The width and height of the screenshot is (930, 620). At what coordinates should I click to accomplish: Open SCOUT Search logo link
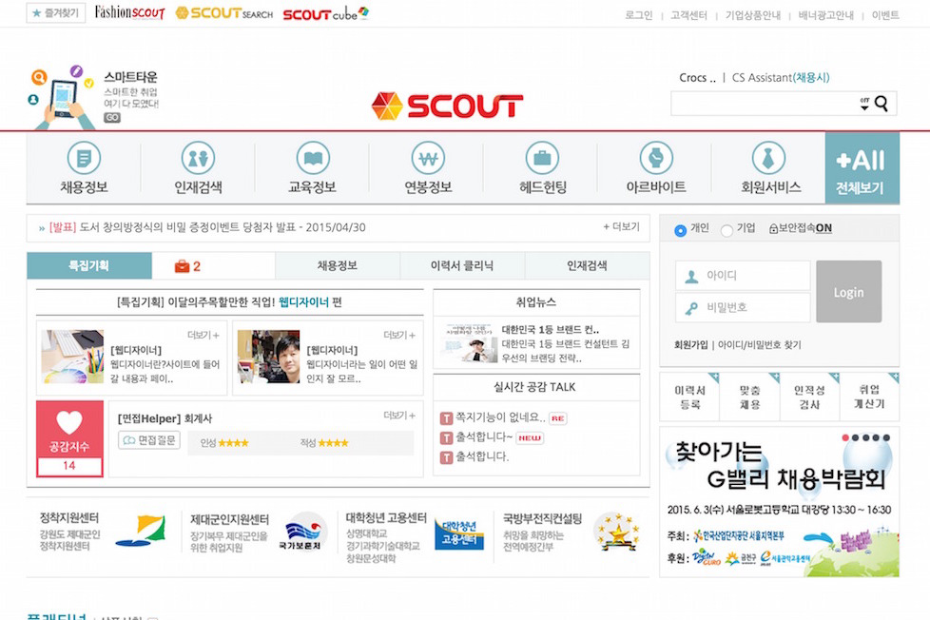224,13
